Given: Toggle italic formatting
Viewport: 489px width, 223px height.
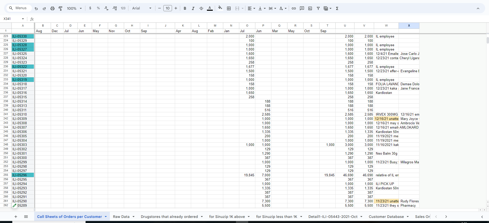Looking at the screenshot, I should (x=193, y=8).
